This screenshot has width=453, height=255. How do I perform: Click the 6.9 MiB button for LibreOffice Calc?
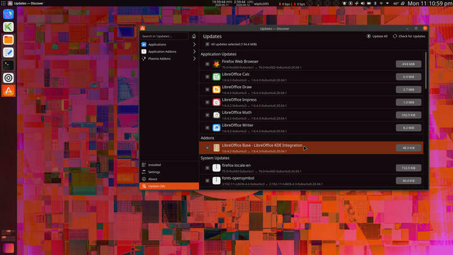(408, 77)
